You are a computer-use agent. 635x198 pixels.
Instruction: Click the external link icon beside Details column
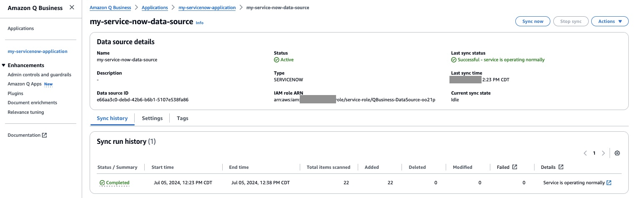tap(561, 167)
